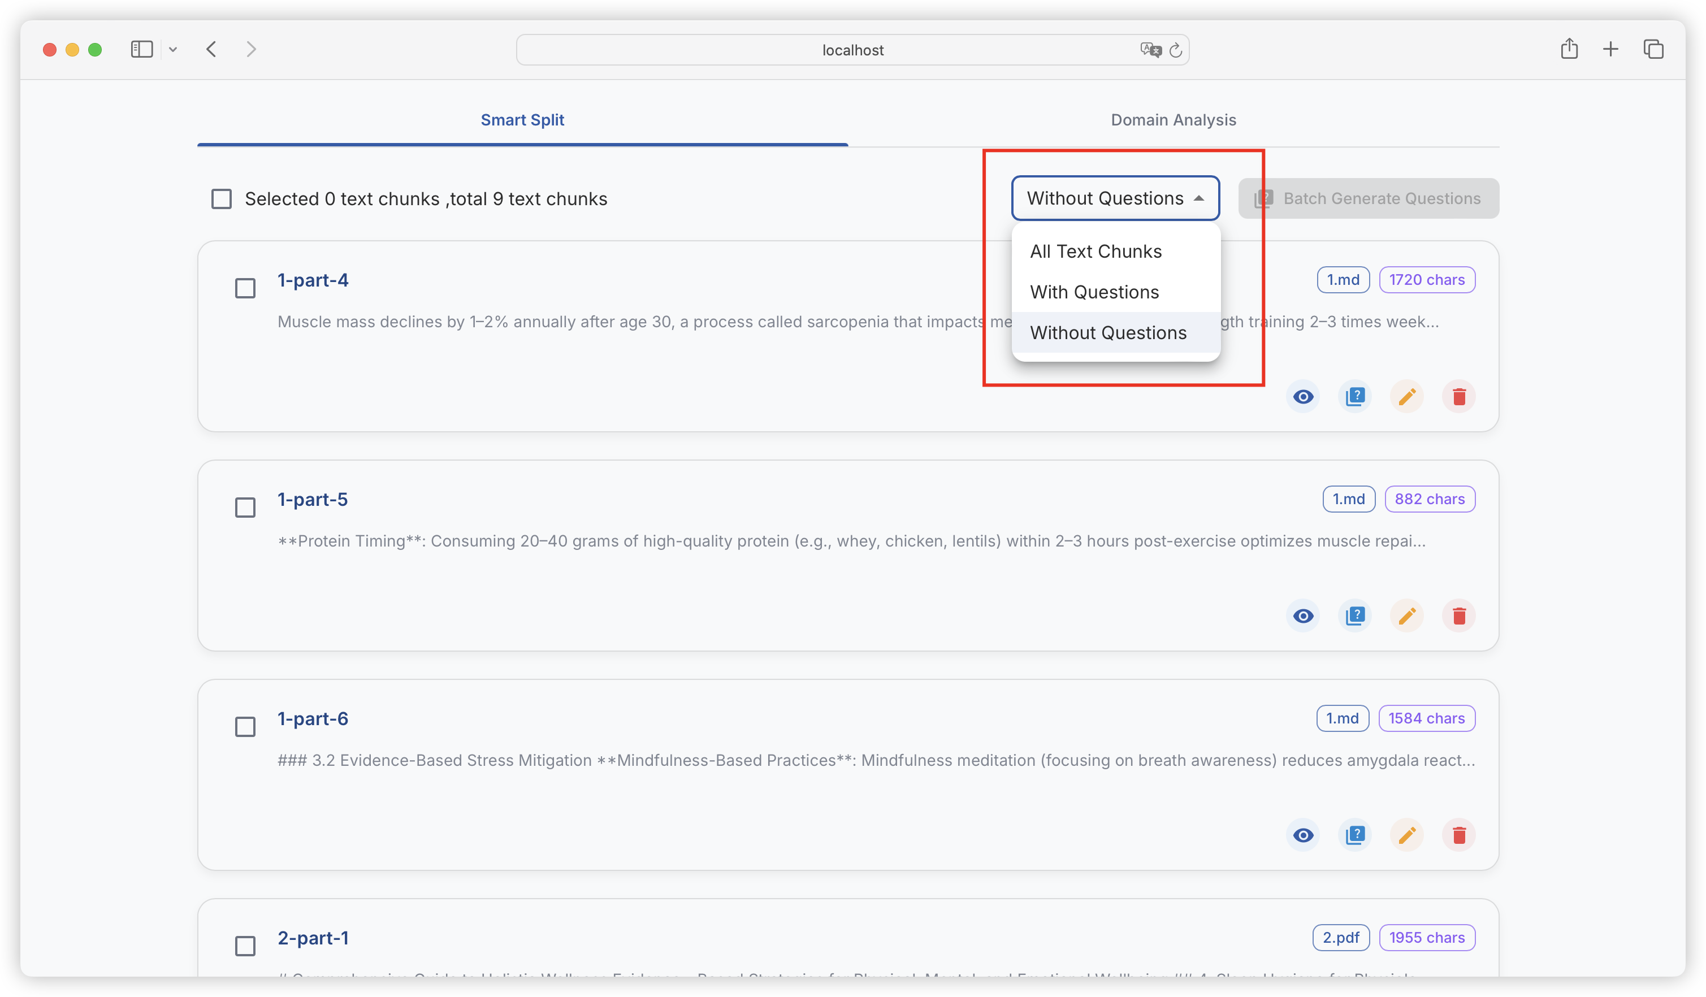The height and width of the screenshot is (997, 1706).
Task: Tick the select-all text chunks checkbox
Action: coord(222,199)
